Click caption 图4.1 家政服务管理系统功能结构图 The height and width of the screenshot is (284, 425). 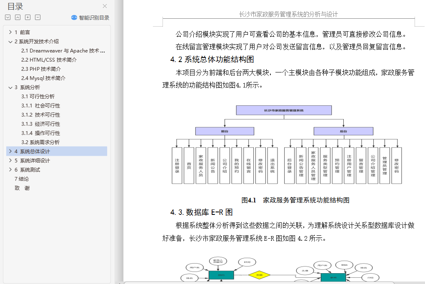click(295, 200)
